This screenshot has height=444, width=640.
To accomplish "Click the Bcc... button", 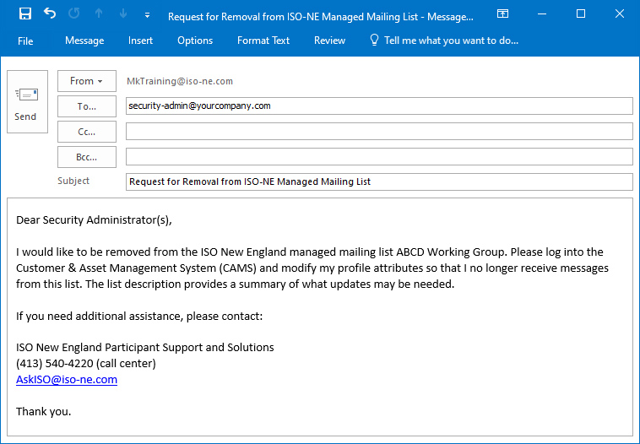I will pyautogui.click(x=86, y=157).
